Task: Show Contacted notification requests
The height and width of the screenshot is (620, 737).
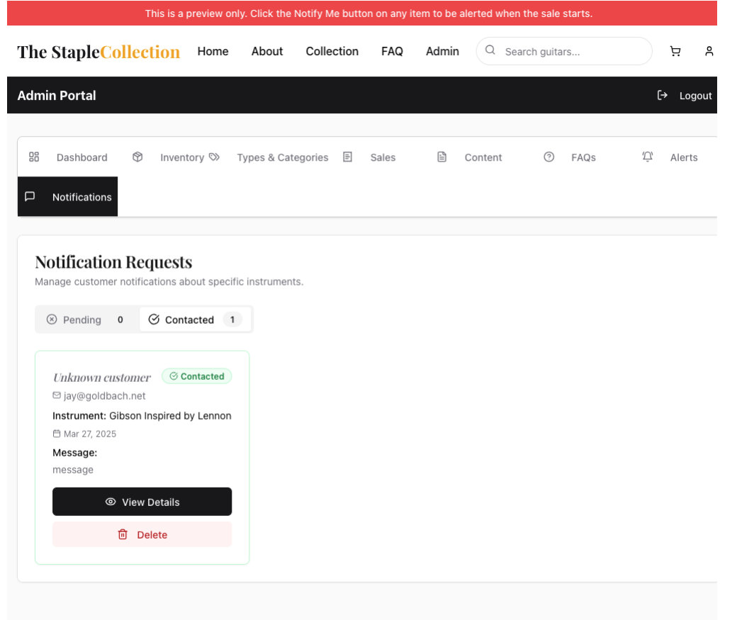Action: pyautogui.click(x=195, y=320)
